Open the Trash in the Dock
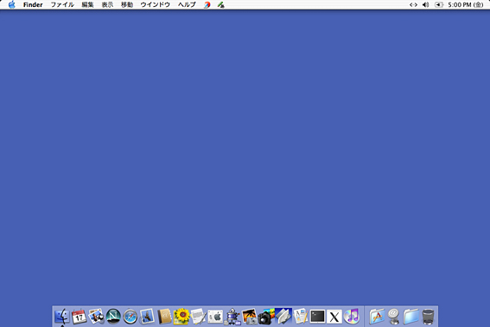 [428, 317]
